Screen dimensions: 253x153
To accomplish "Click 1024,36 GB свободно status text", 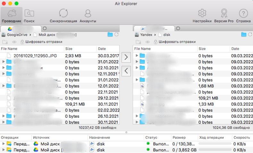I will [231, 128].
